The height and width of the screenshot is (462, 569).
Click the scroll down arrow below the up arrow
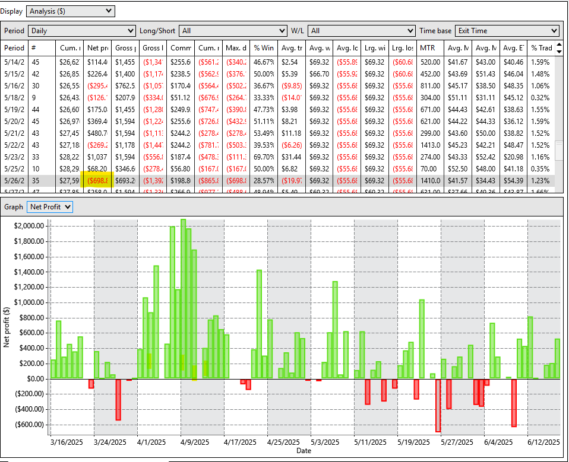pyautogui.click(x=559, y=52)
